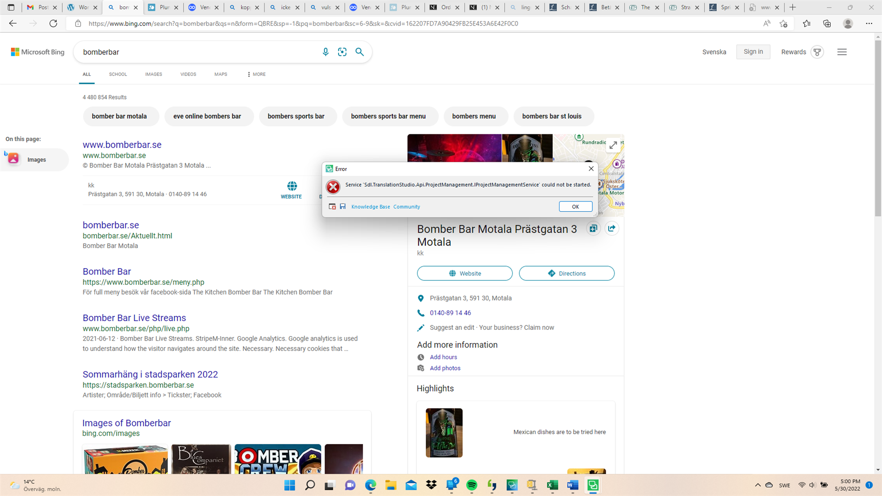Open Community link in Error dialog
The width and height of the screenshot is (882, 496).
pyautogui.click(x=407, y=207)
